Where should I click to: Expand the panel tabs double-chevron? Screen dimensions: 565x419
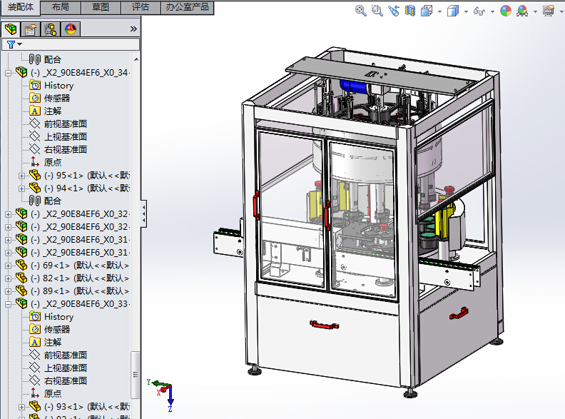click(x=133, y=29)
